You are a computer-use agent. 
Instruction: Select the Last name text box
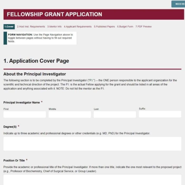[x=115, y=114]
